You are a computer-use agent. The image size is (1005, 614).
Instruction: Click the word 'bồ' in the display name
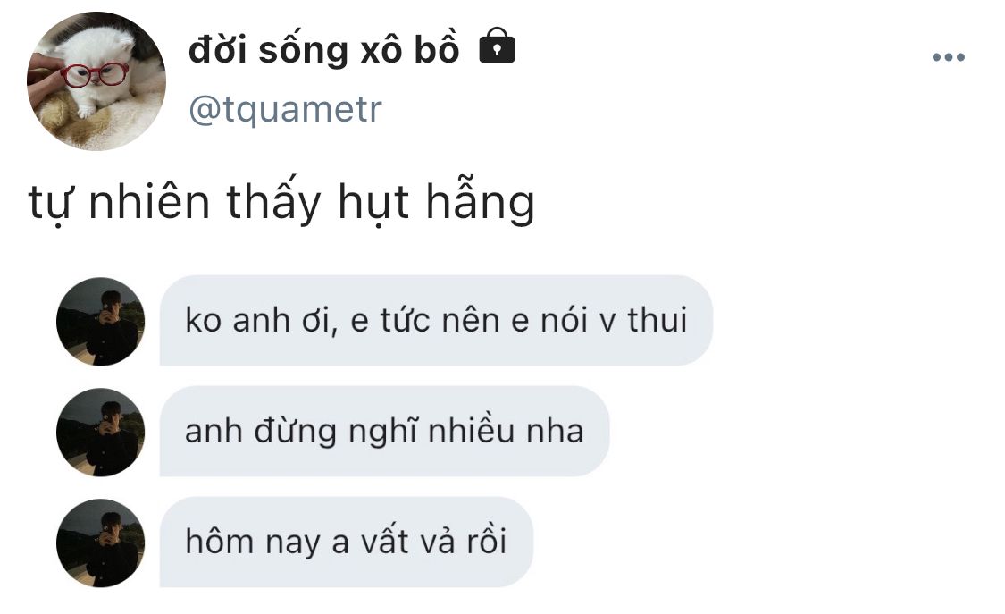tap(437, 47)
